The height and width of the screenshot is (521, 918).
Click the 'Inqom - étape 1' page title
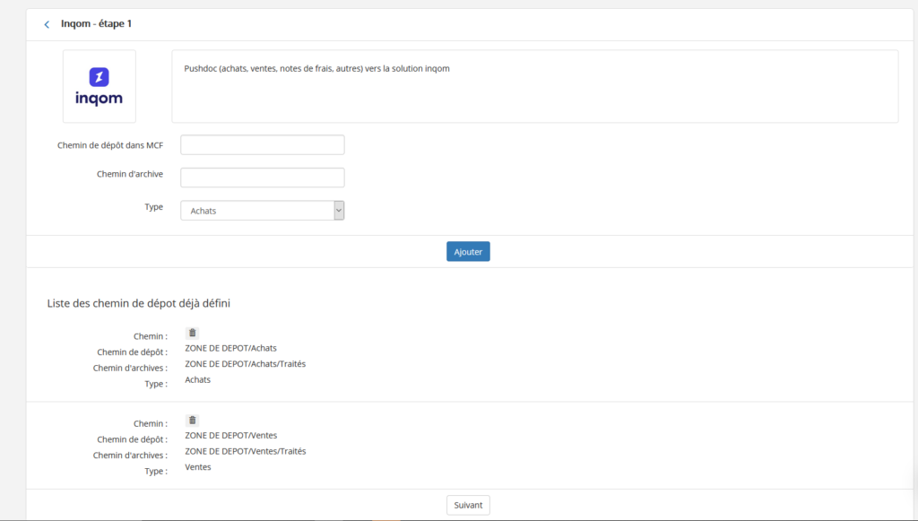(96, 23)
